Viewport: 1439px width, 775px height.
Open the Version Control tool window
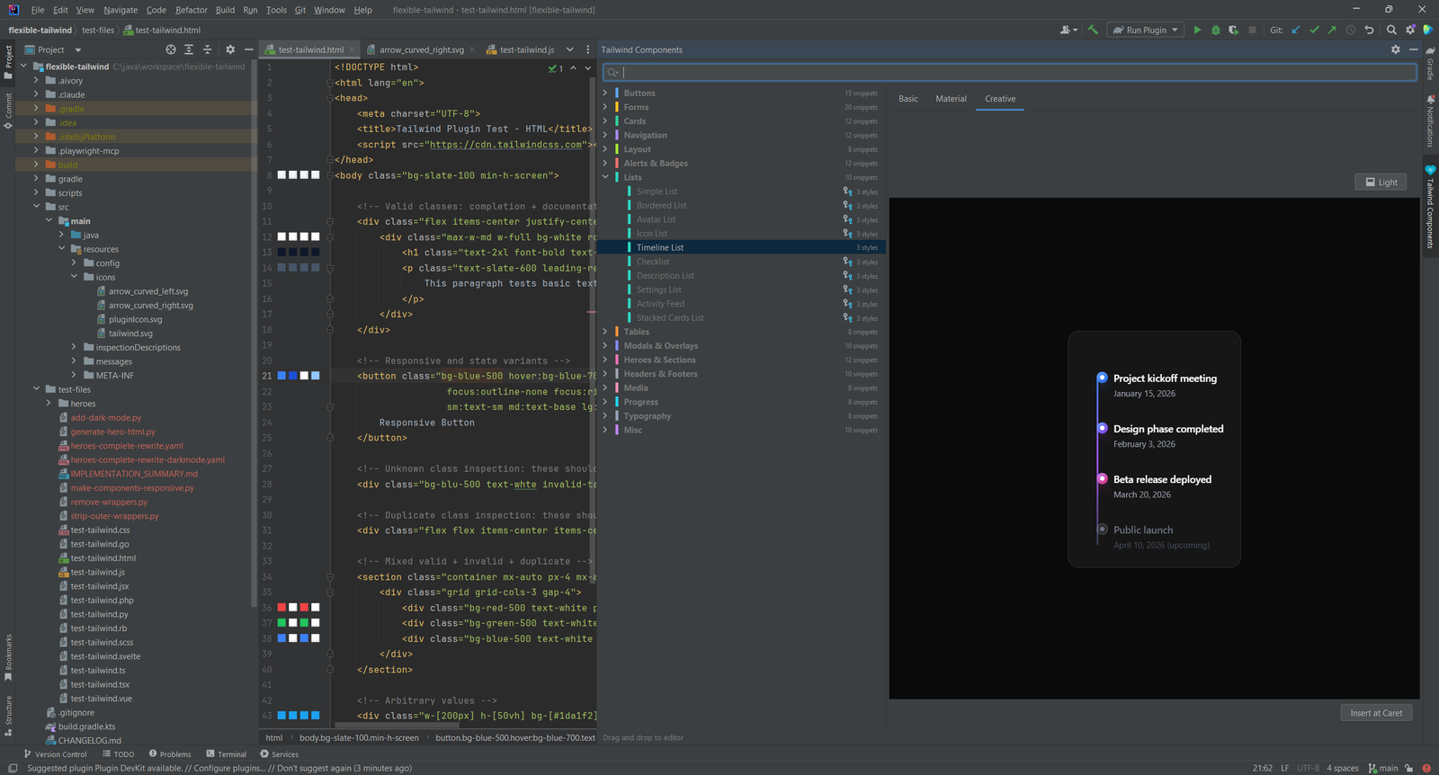point(55,754)
